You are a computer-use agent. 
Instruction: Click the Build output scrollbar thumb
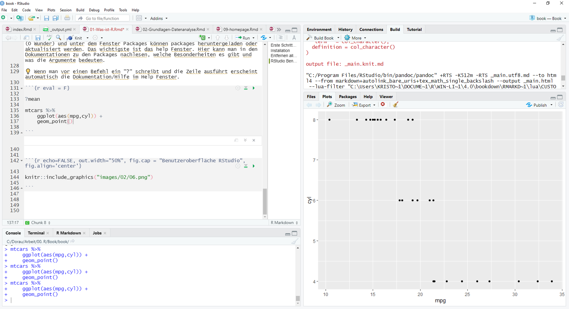click(563, 78)
